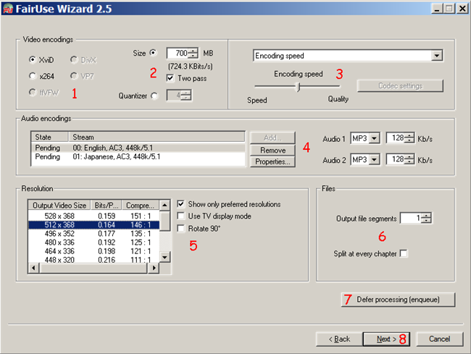This screenshot has height=354, width=471.
Task: Increase Audio 2 bitrate spinner
Action: (409, 157)
